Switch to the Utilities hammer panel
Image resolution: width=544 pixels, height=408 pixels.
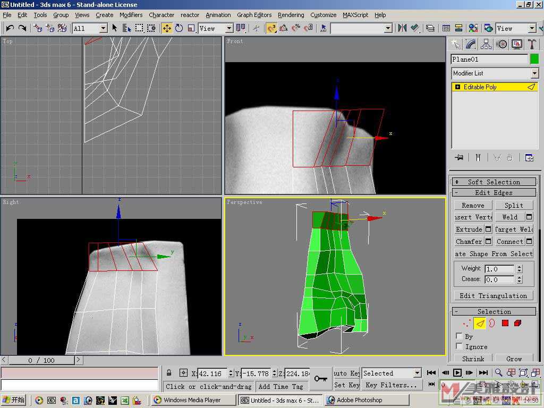[531, 44]
